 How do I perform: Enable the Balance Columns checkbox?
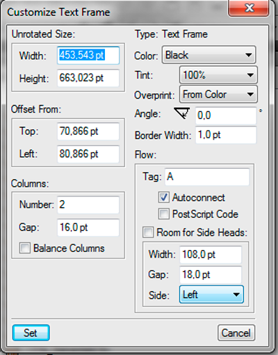click(25, 248)
